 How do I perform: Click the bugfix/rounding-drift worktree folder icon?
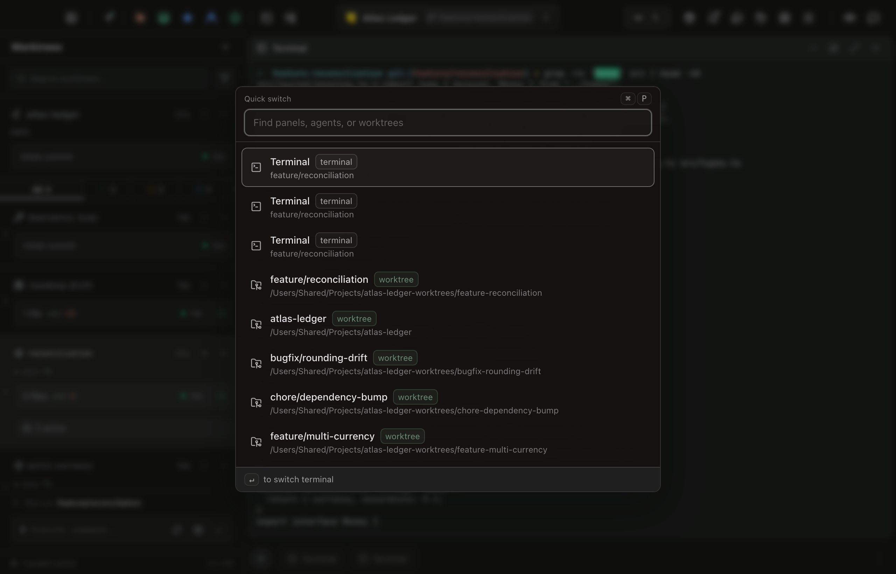256,363
